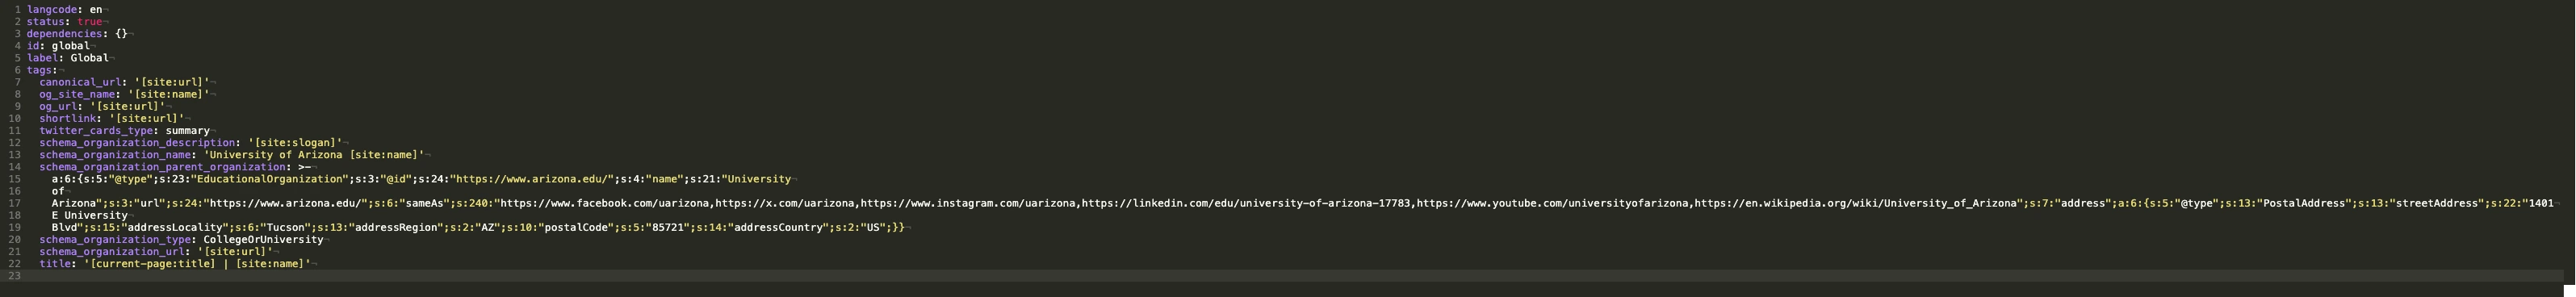The image size is (2576, 297).
Task: Click the canonical_url key
Action: 80,82
